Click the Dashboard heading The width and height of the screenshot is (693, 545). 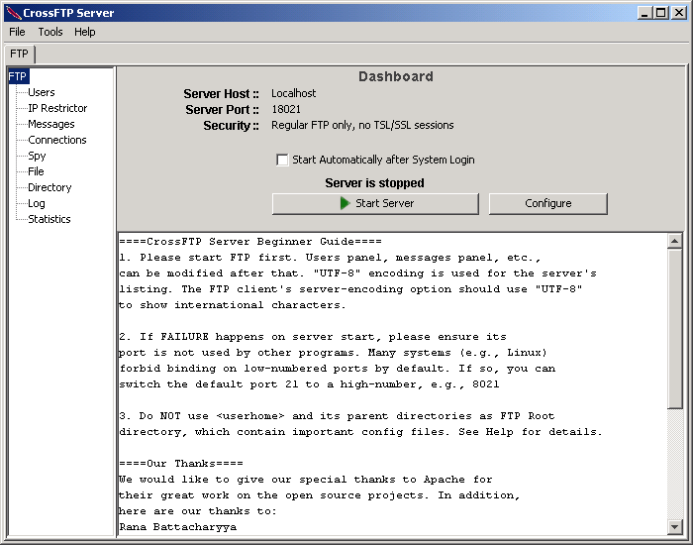click(396, 76)
